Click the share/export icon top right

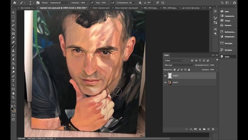234,3
